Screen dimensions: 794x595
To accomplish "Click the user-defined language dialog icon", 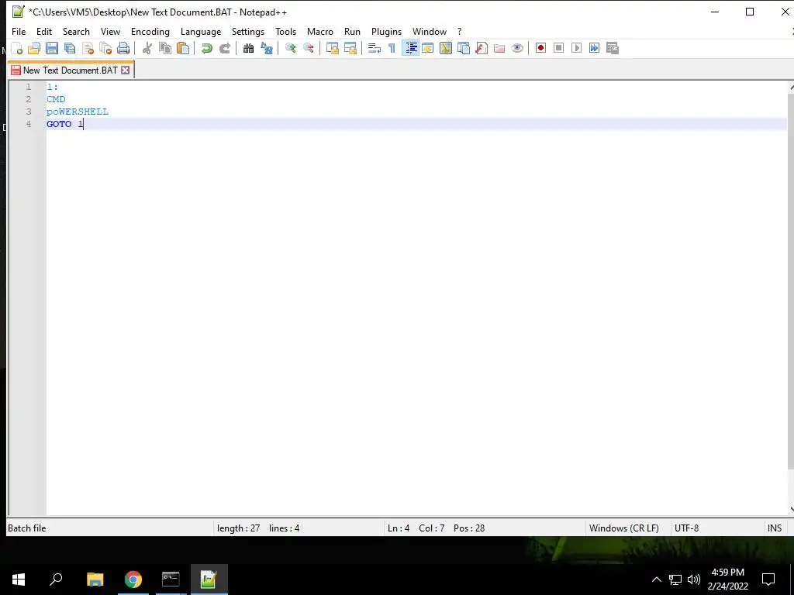I will coord(428,48).
